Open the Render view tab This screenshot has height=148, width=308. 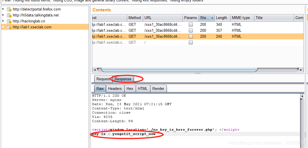point(158,88)
